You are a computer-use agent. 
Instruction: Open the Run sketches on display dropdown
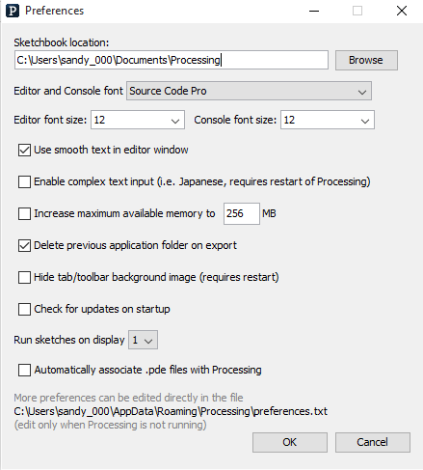click(143, 340)
